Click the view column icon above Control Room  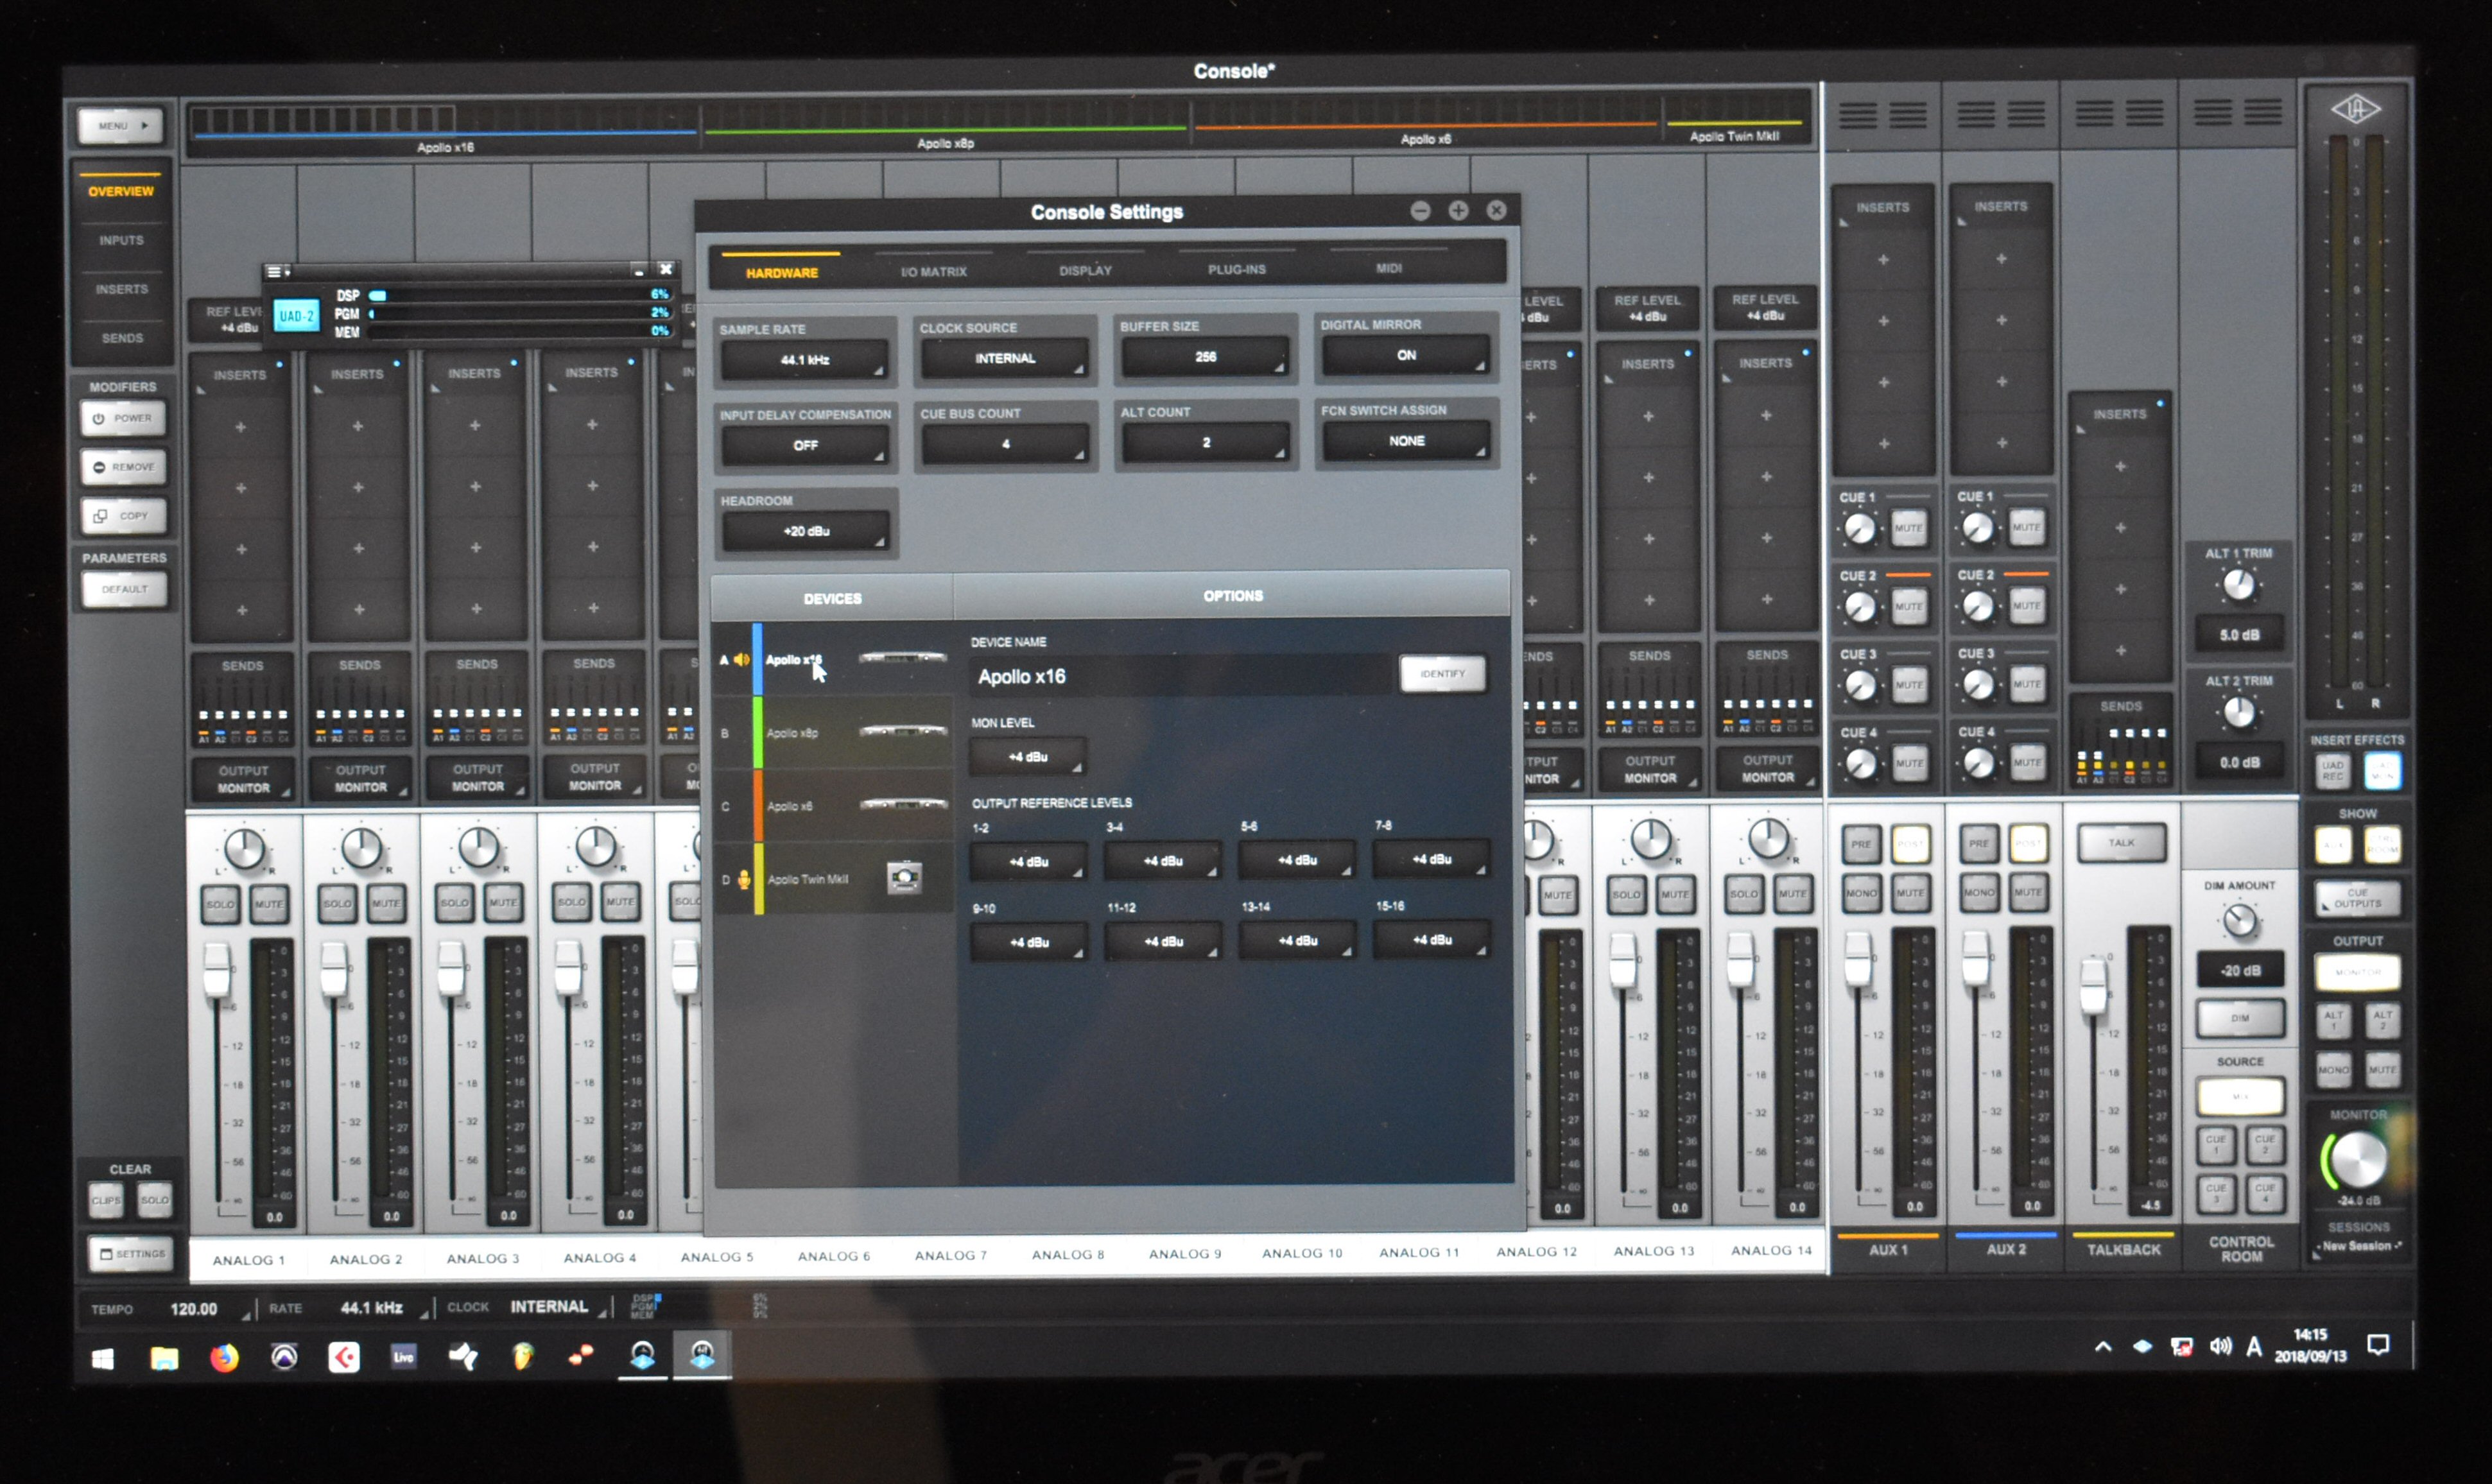point(2238,113)
